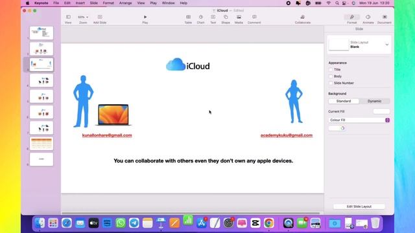
Task: Show the Document inspector
Action: 385,19
